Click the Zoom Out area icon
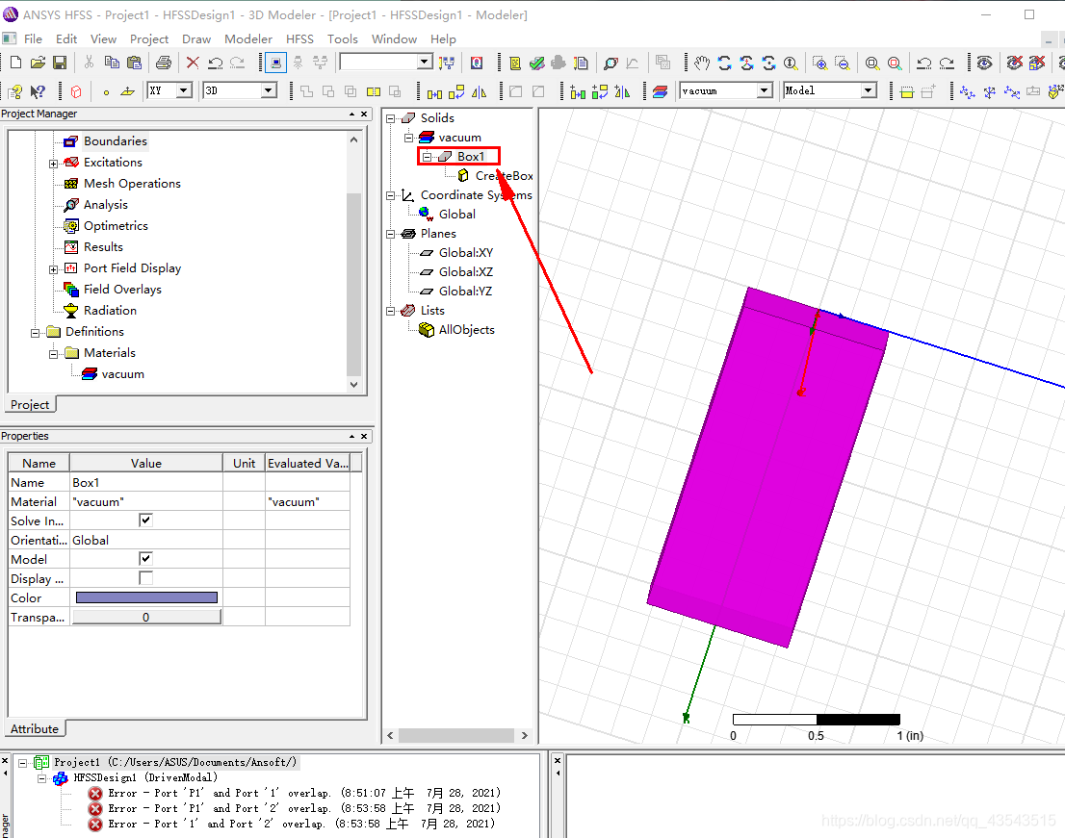The width and height of the screenshot is (1065, 838). click(x=843, y=63)
